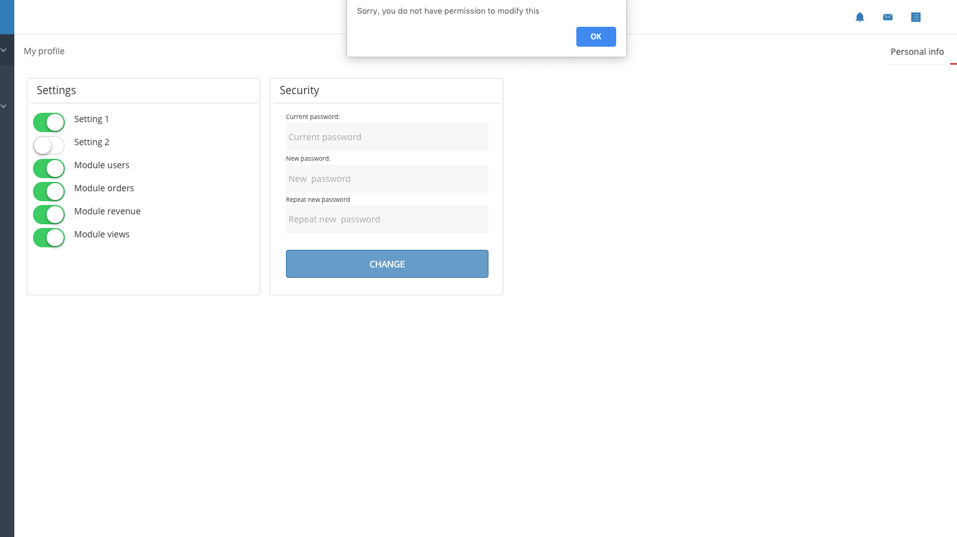Screen dimensions: 957x537
Task: Open the Personal info tab
Action: pyautogui.click(x=917, y=52)
